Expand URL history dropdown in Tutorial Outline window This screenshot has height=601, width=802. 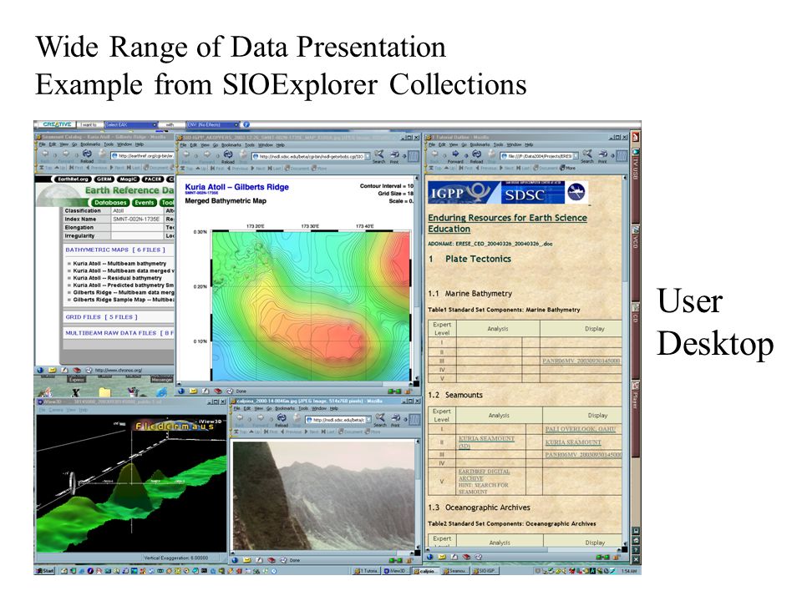pos(576,155)
